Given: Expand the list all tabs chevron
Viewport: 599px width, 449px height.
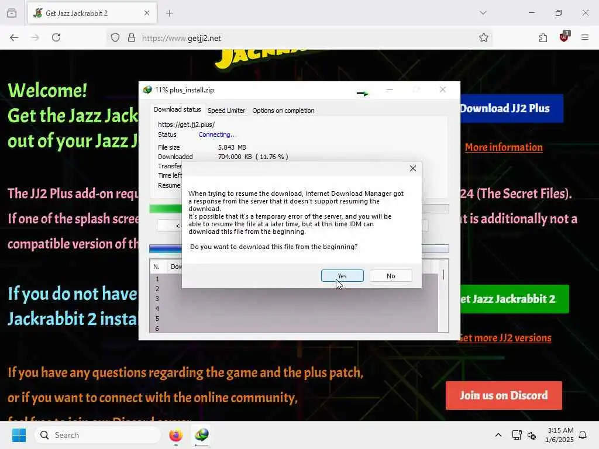Looking at the screenshot, I should tap(483, 13).
